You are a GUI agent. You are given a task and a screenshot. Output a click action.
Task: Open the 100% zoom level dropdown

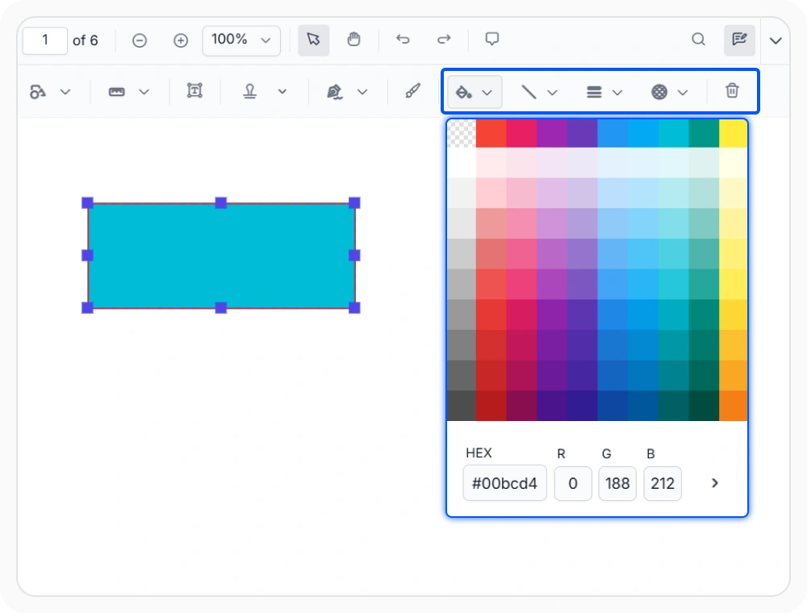point(240,40)
